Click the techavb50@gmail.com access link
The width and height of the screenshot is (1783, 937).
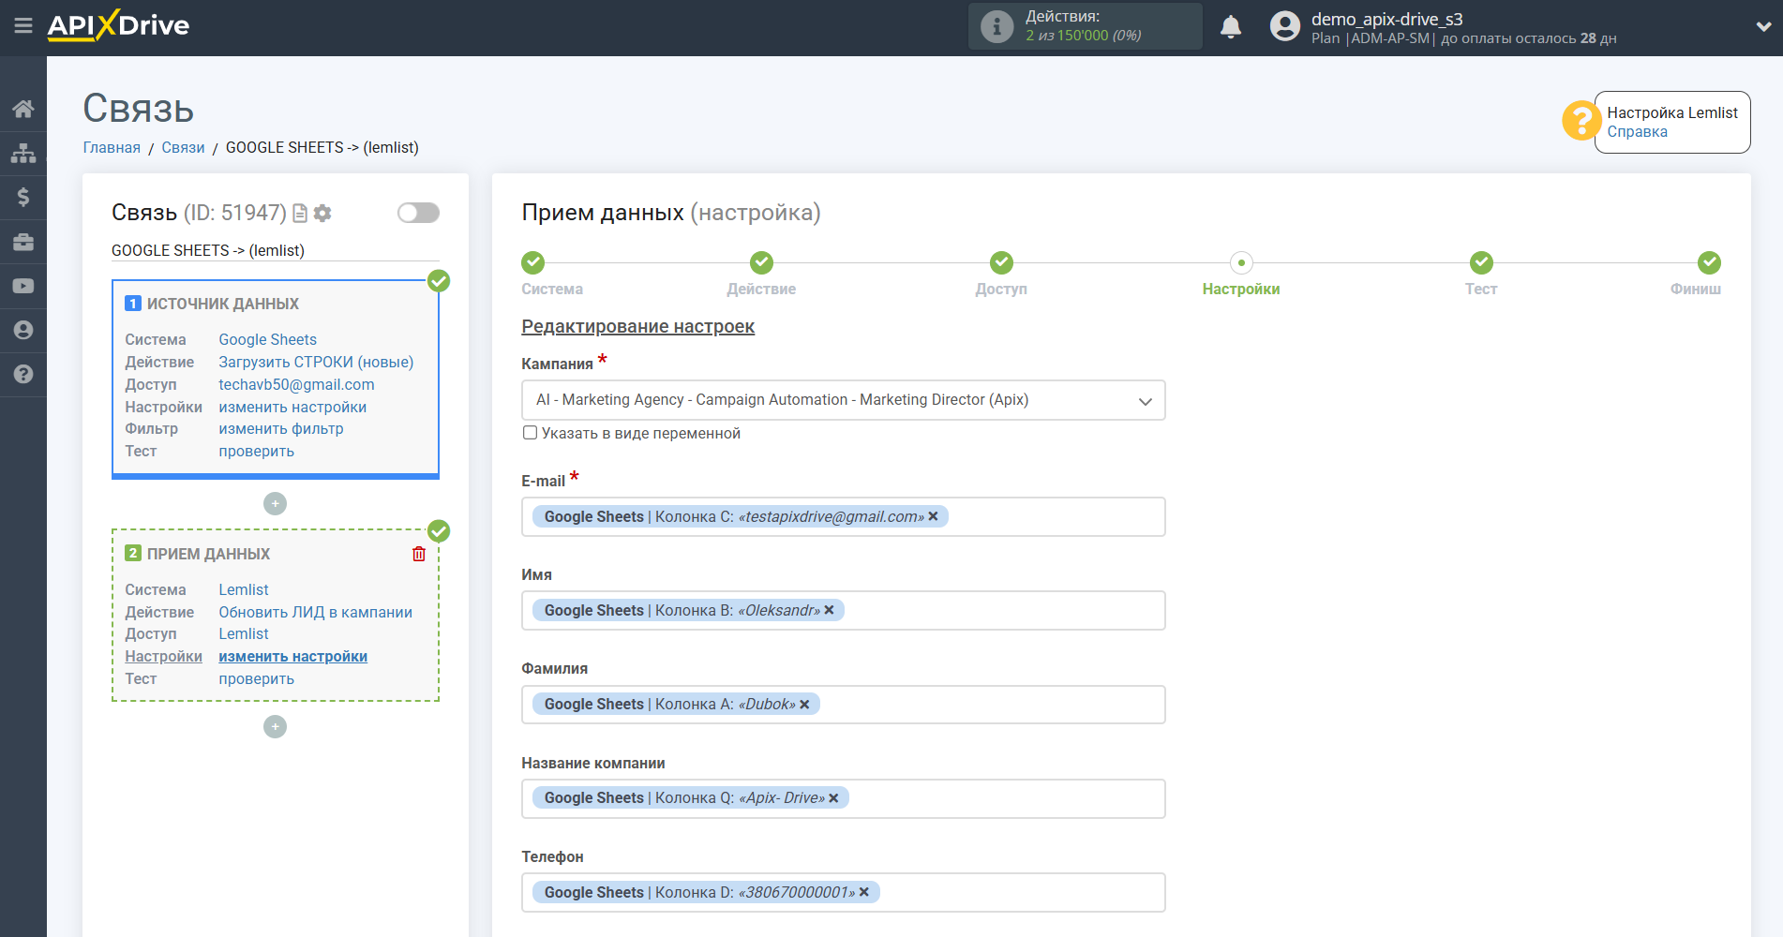(296, 384)
